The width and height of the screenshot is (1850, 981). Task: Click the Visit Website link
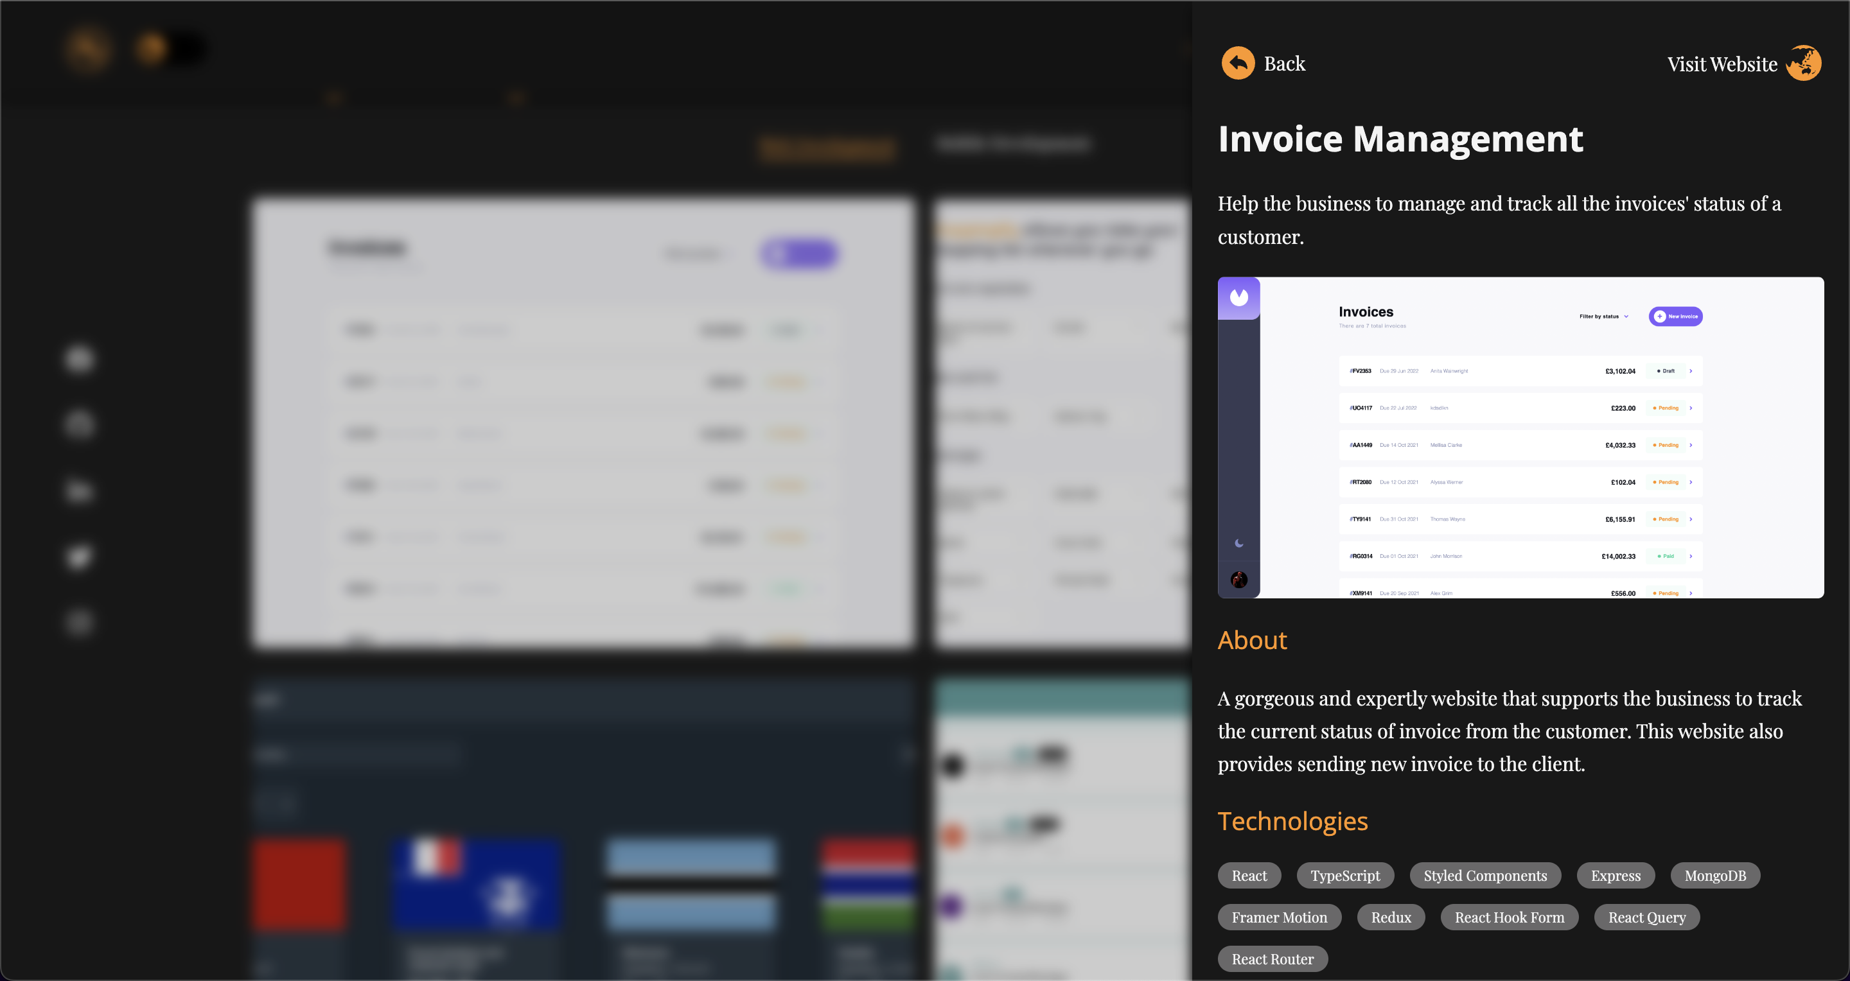coord(1722,63)
